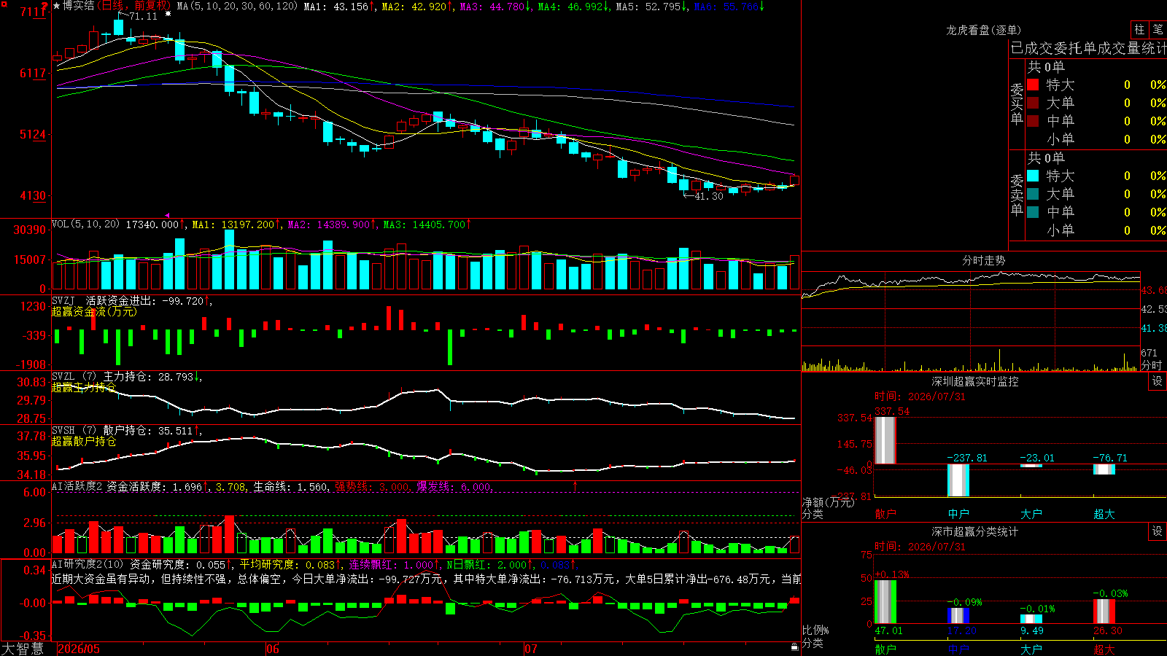Click the 净额(万元) 分类 axis label
This screenshot has width=1167, height=656.
828,508
